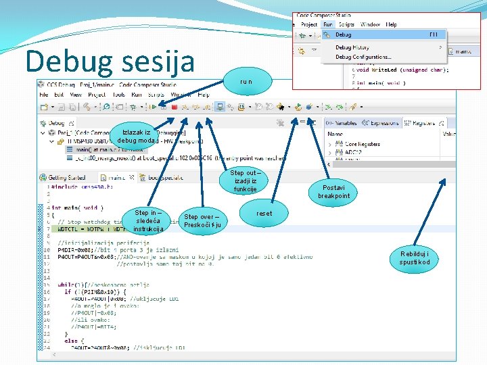
Task: Open Window menu in the inset window
Action: tap(370, 24)
